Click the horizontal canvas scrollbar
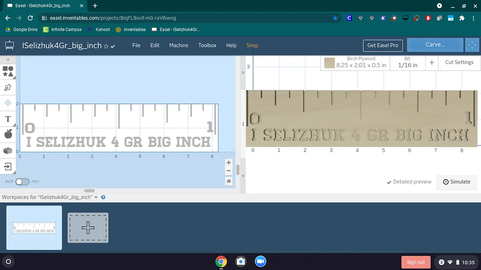Screen dimensions: 481x270 click(x=89, y=190)
